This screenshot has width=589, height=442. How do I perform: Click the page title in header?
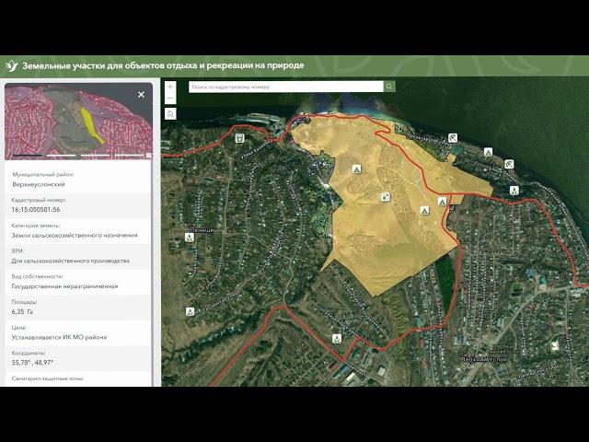[162, 65]
